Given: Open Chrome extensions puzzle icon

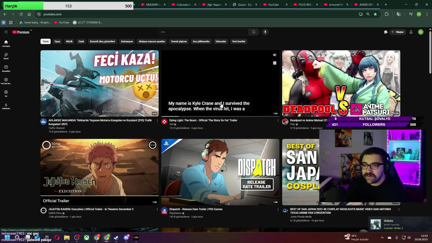Looking at the screenshot, I should [387, 14].
